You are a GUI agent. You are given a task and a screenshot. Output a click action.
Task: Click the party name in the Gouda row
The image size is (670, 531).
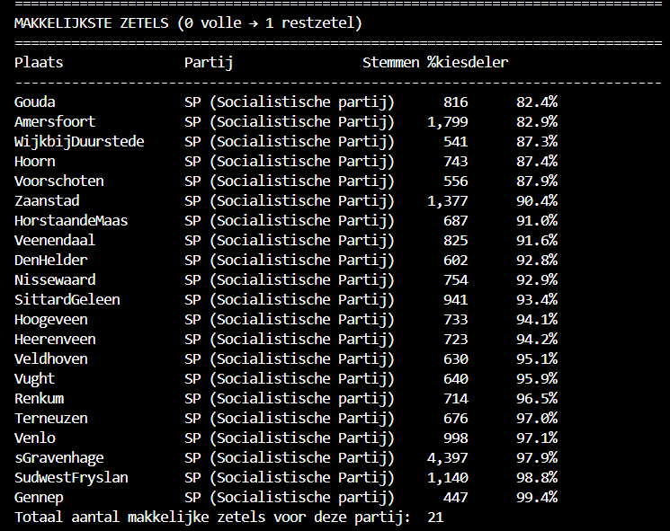290,102
